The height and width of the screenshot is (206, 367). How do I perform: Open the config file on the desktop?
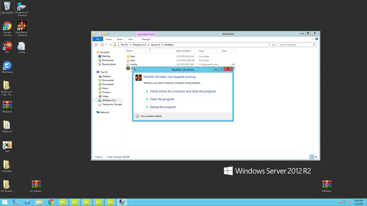click(22, 47)
